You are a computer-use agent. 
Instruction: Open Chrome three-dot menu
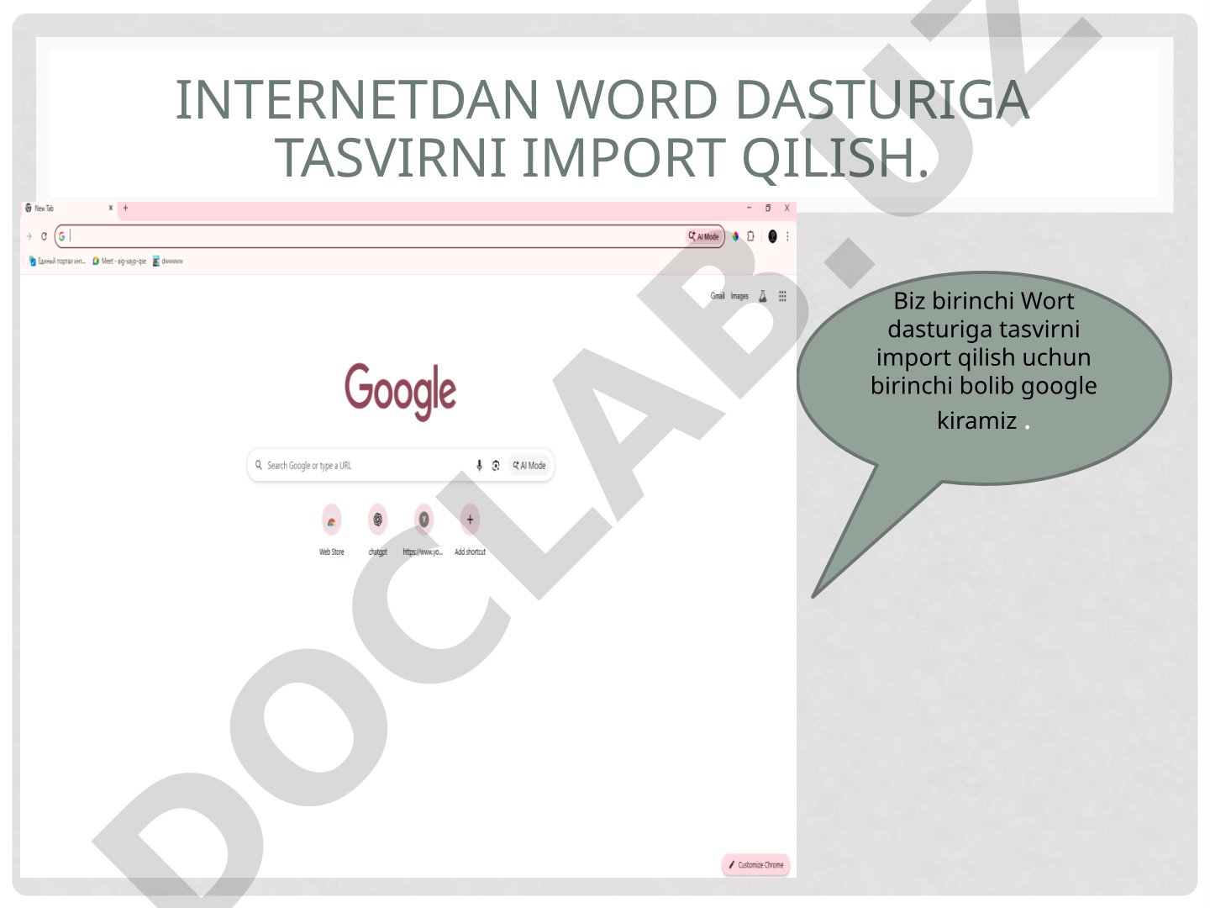(x=787, y=237)
